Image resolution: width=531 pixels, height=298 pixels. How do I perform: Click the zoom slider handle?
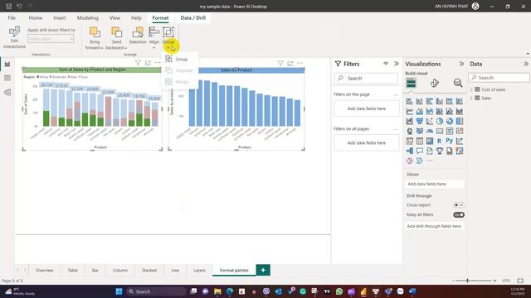467,281
